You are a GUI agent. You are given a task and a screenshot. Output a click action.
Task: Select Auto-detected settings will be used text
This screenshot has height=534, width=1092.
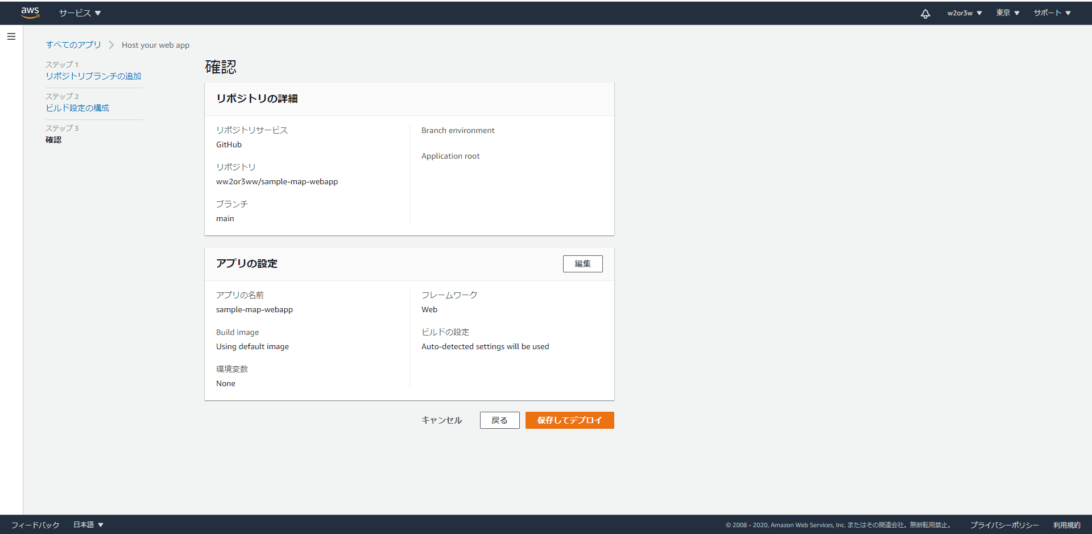(485, 347)
